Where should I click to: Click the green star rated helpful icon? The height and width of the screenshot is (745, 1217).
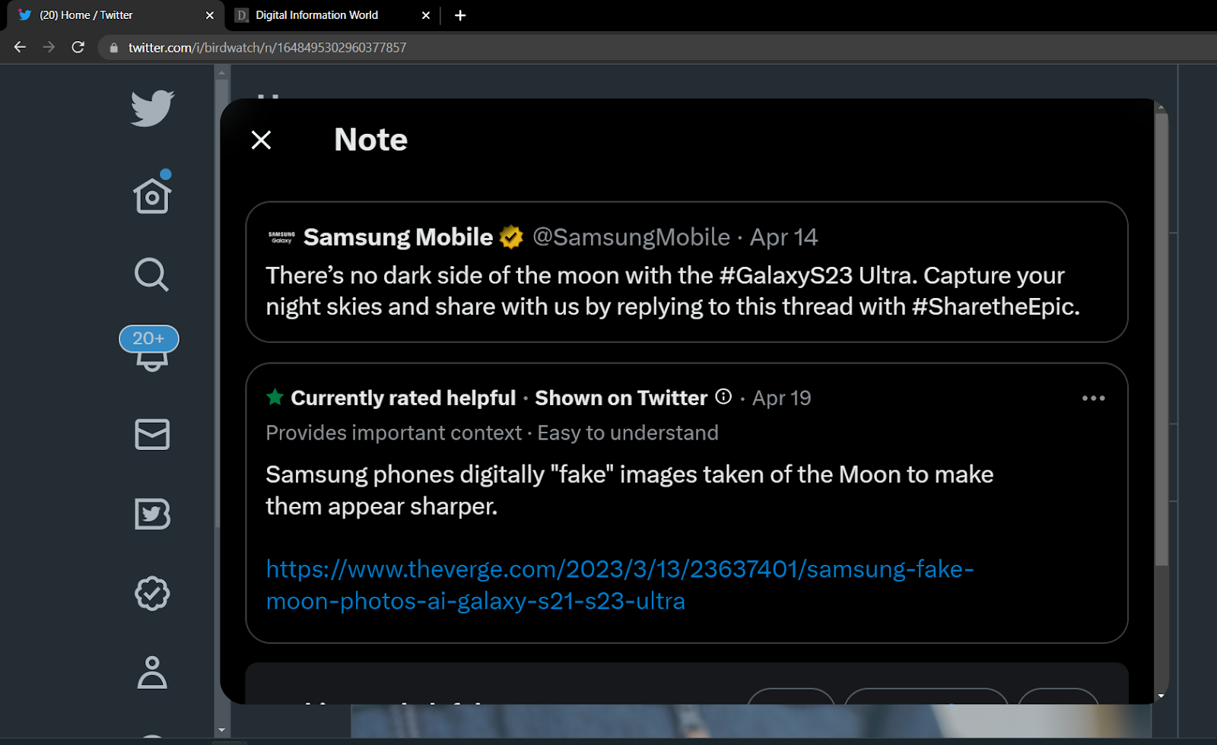point(275,397)
